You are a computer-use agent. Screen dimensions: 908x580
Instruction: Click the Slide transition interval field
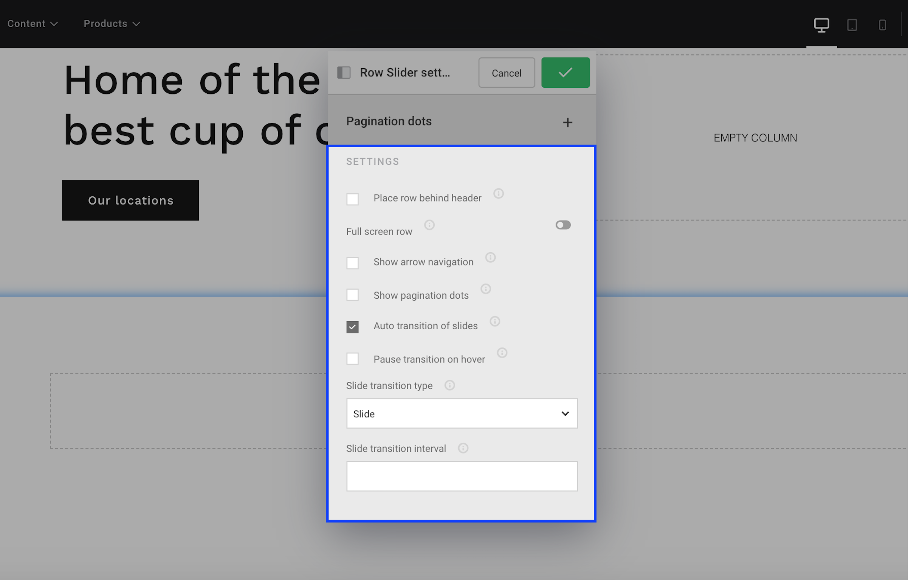(x=462, y=476)
